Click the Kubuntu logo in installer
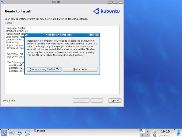Image resolution: width=182 pixels, height=137 pixels. click(x=106, y=11)
